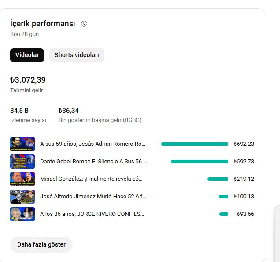Click the clock icon beside İçerik performansı
This screenshot has height=262, width=280.
tap(84, 24)
